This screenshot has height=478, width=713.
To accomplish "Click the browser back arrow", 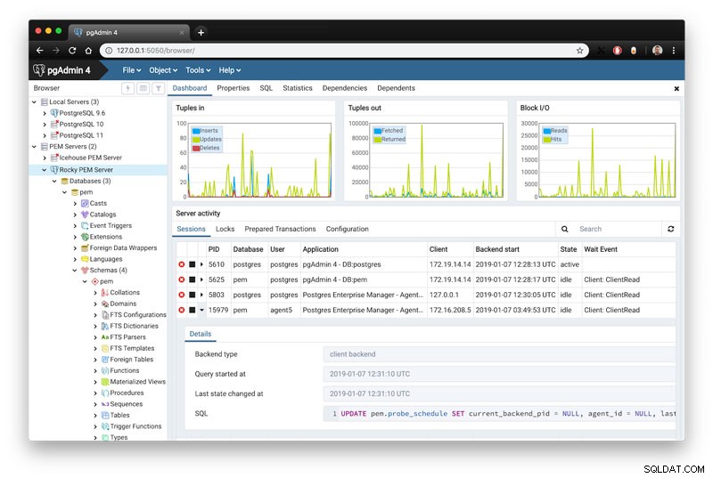I will click(39, 51).
